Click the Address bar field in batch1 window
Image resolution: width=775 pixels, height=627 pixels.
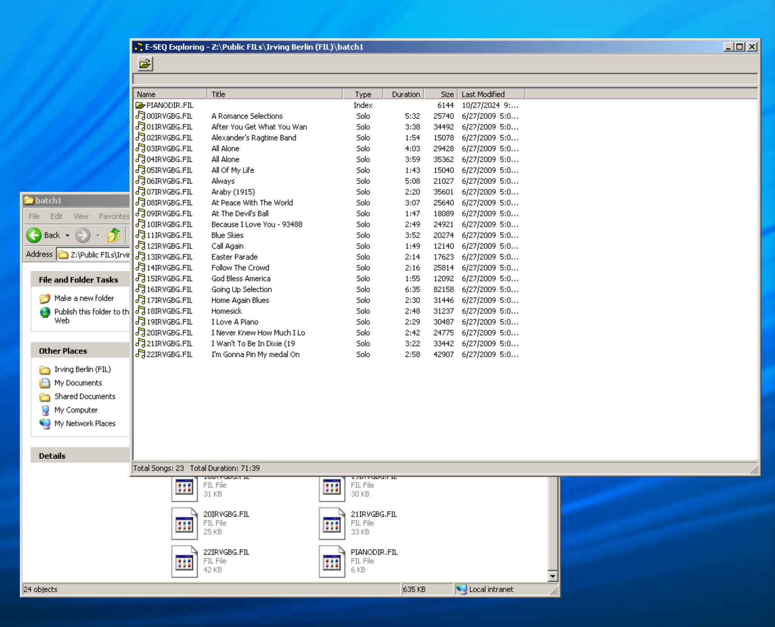click(x=93, y=255)
